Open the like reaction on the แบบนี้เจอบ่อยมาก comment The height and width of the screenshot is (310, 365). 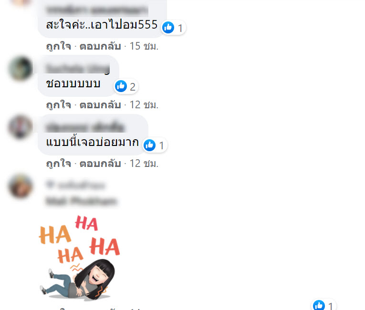pos(149,145)
